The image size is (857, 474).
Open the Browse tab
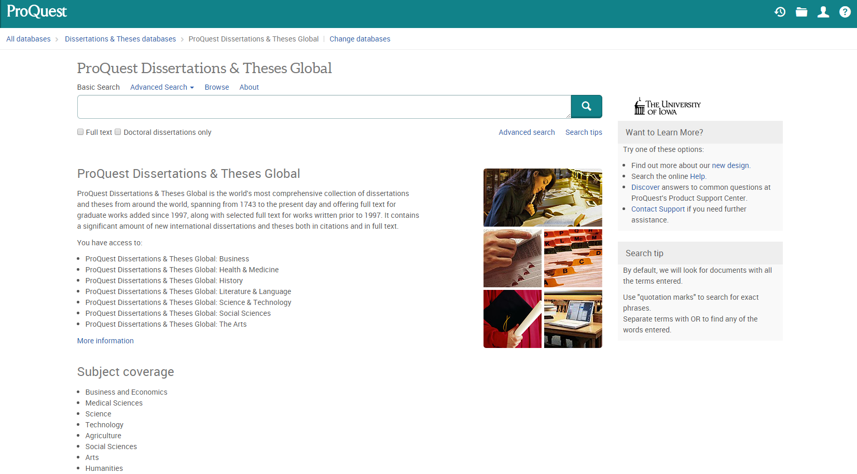[217, 87]
